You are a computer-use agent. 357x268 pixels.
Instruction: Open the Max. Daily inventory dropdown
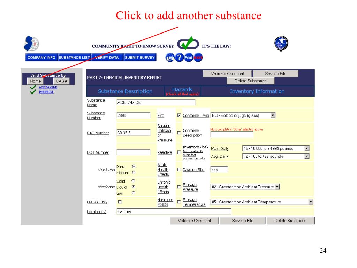276,148
